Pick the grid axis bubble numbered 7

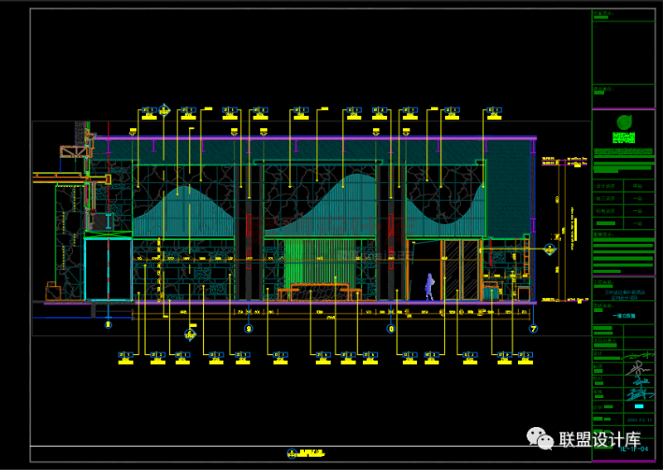tap(533, 329)
